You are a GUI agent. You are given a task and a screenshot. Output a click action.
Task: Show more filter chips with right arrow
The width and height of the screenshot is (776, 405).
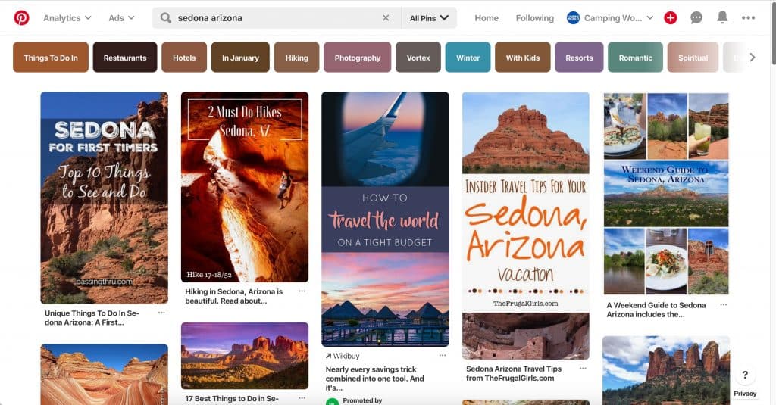click(x=753, y=58)
